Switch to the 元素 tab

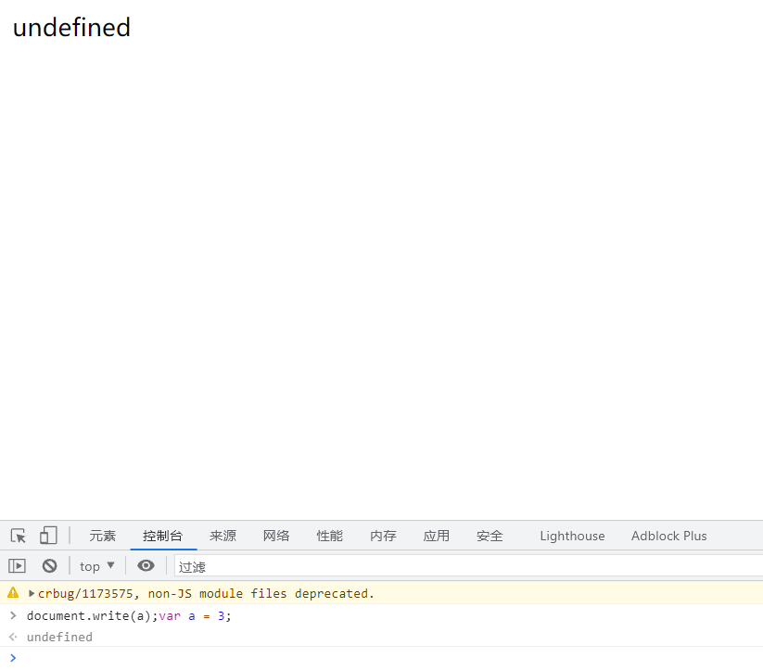[103, 536]
